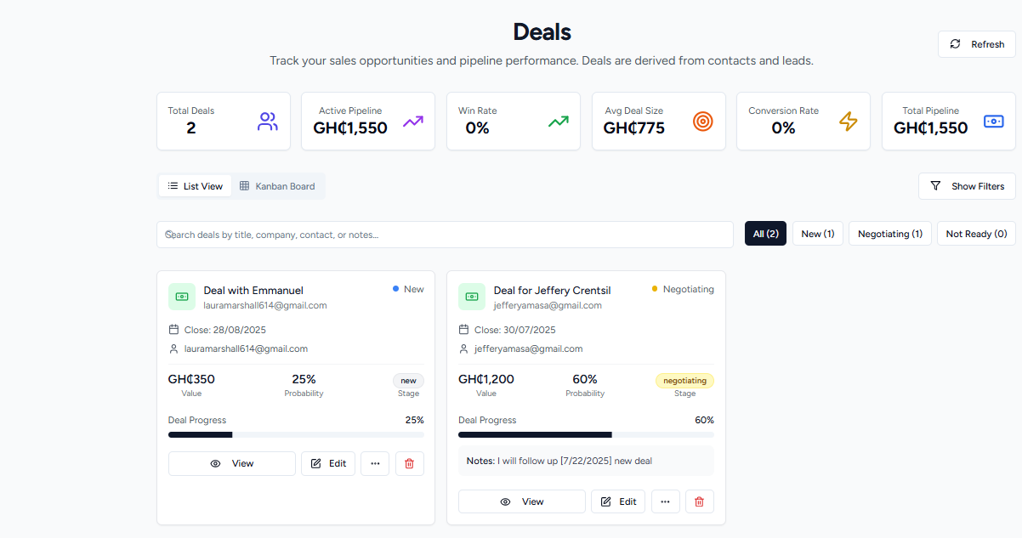Delete the Deal with Emmanuel card
The width and height of the screenshot is (1022, 538).
pyautogui.click(x=409, y=463)
